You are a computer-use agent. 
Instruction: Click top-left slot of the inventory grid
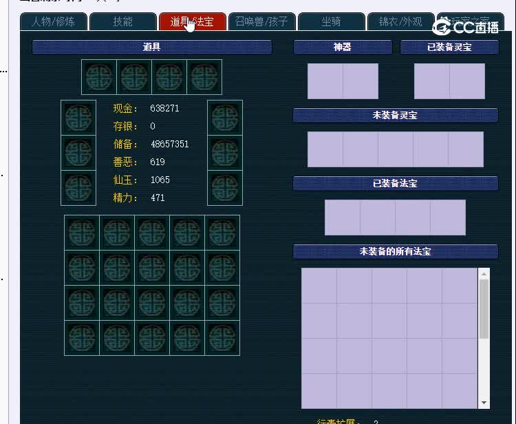coord(82,233)
